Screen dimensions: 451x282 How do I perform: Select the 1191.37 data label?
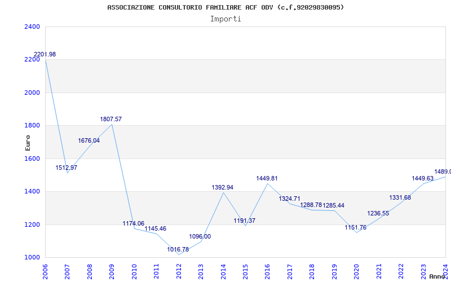tap(245, 221)
